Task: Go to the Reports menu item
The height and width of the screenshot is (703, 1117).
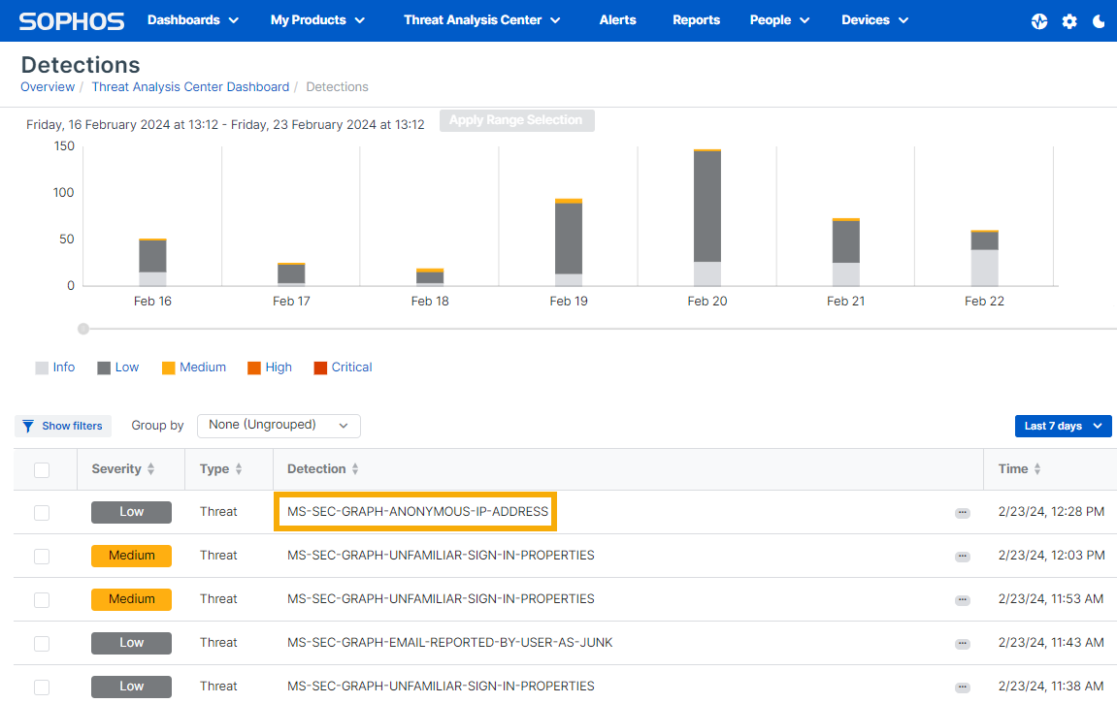Action: click(x=696, y=20)
